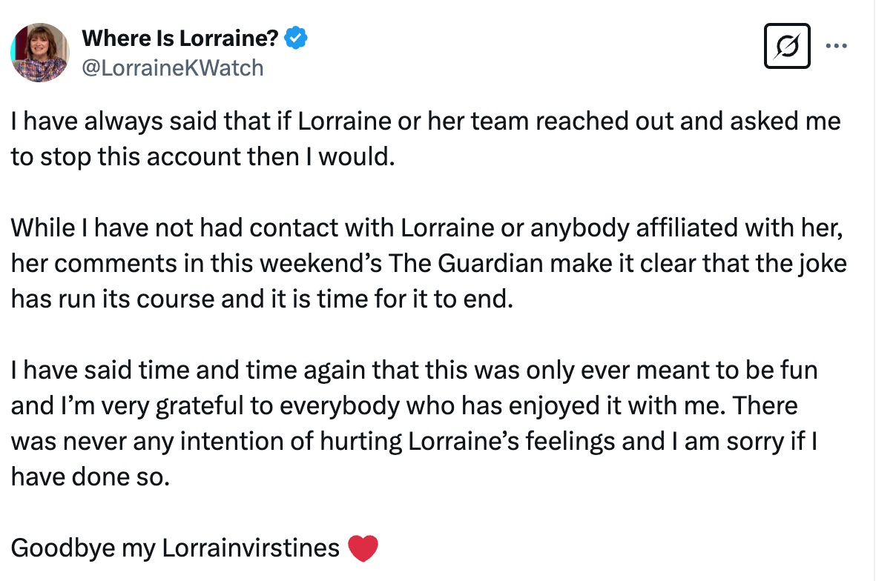Open the three-dot more options menu
The image size is (876, 581).
pos(836,46)
